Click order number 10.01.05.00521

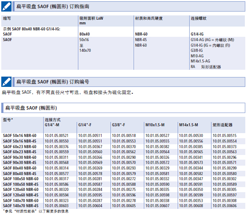point(57,136)
